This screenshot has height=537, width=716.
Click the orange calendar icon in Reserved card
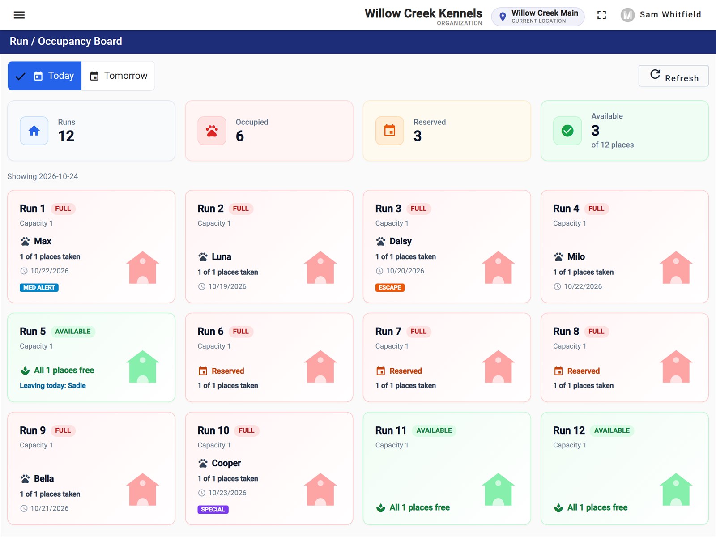point(390,131)
